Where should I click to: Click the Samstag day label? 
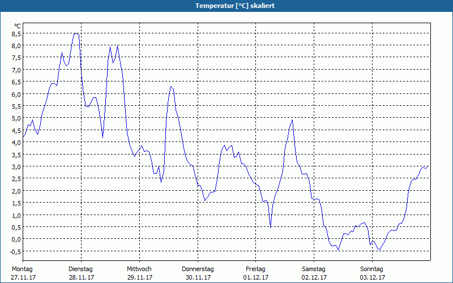click(314, 269)
